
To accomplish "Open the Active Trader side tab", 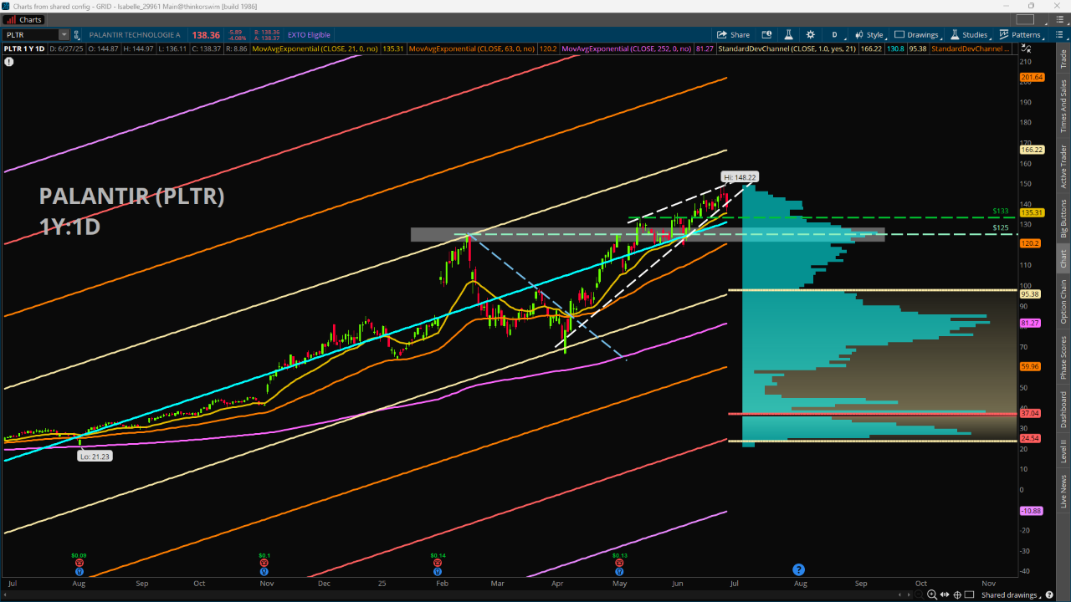I will (x=1063, y=166).
